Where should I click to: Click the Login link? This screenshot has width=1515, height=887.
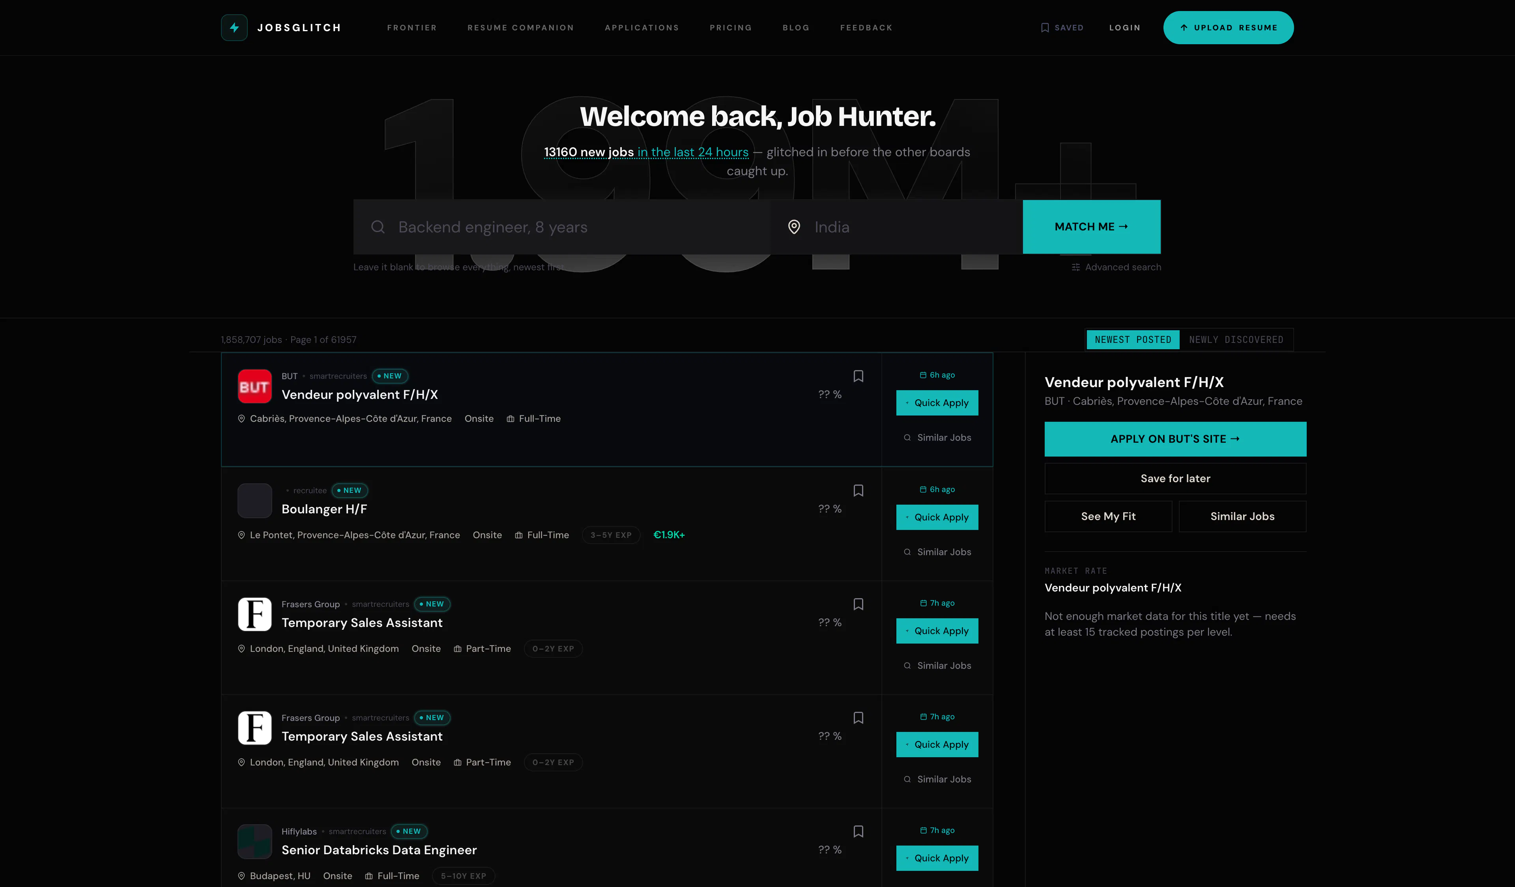pyautogui.click(x=1125, y=28)
